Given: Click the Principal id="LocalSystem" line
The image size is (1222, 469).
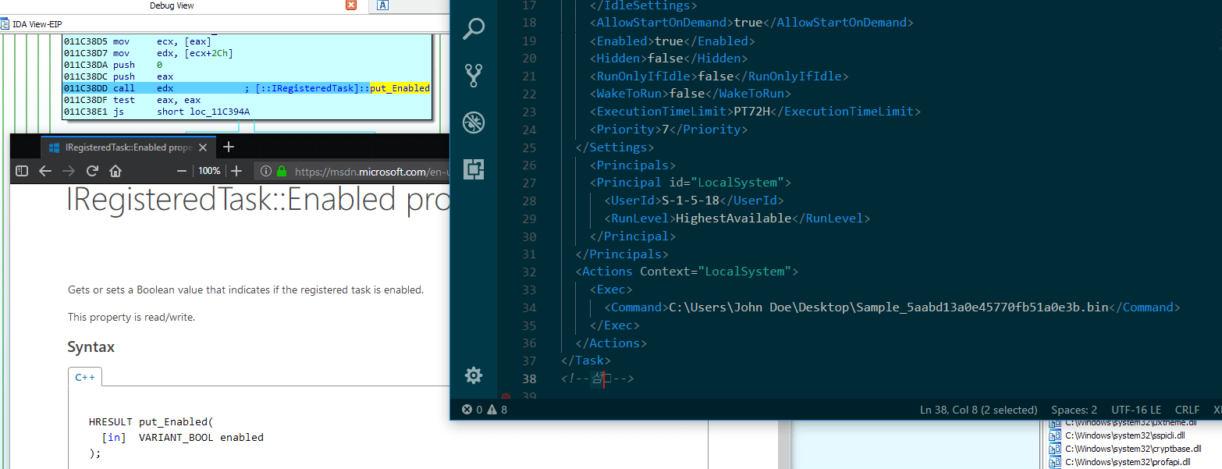Looking at the screenshot, I should pos(691,183).
